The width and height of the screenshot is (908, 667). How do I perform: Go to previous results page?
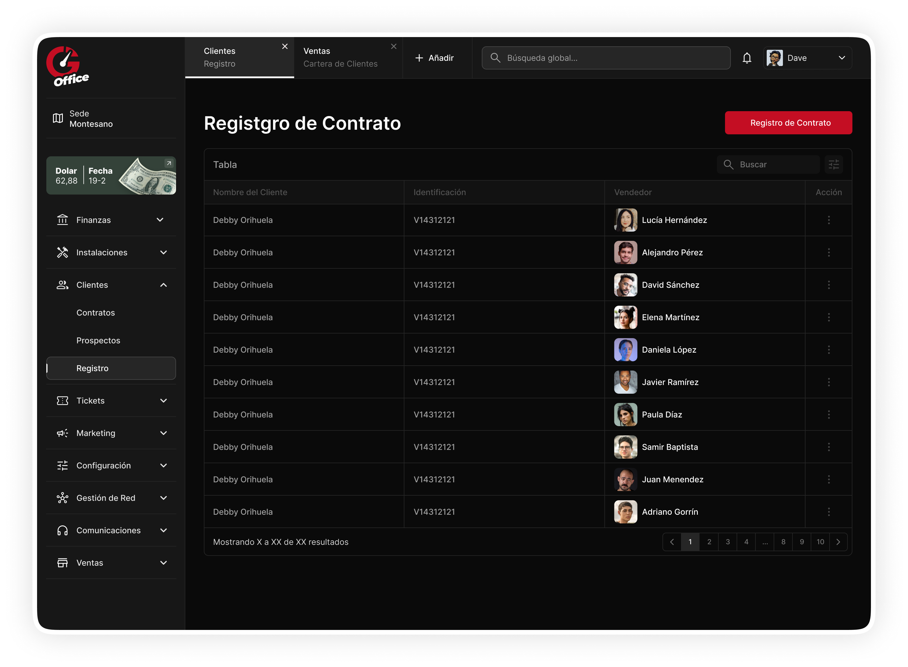pyautogui.click(x=672, y=542)
